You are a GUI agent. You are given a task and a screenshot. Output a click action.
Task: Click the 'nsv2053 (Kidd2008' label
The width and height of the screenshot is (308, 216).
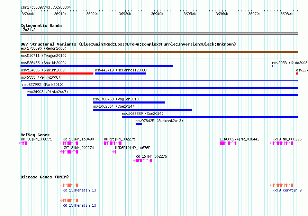[290, 63]
